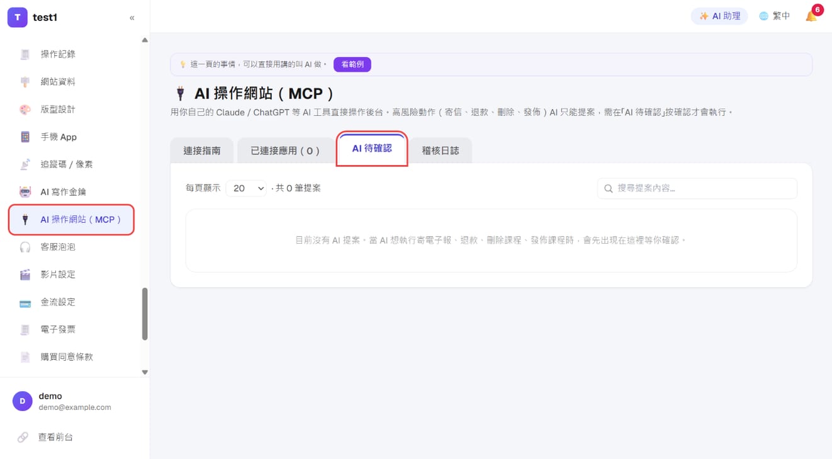Click the 版型設計 palette icon
Image resolution: width=832 pixels, height=459 pixels.
click(x=25, y=110)
